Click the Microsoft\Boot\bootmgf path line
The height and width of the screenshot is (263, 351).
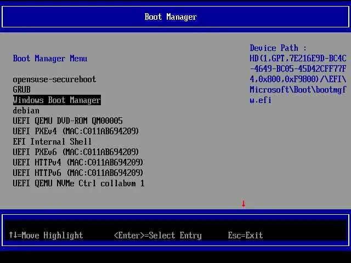point(298,90)
